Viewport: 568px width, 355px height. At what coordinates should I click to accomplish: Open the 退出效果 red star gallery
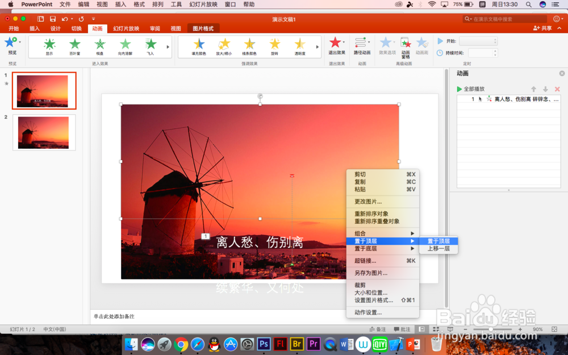336,45
